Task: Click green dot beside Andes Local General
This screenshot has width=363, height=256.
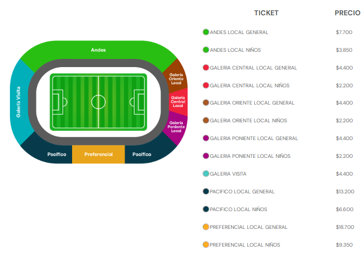Action: click(x=206, y=32)
